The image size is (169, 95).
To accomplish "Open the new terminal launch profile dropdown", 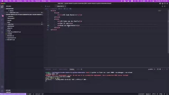I will point(156,69).
